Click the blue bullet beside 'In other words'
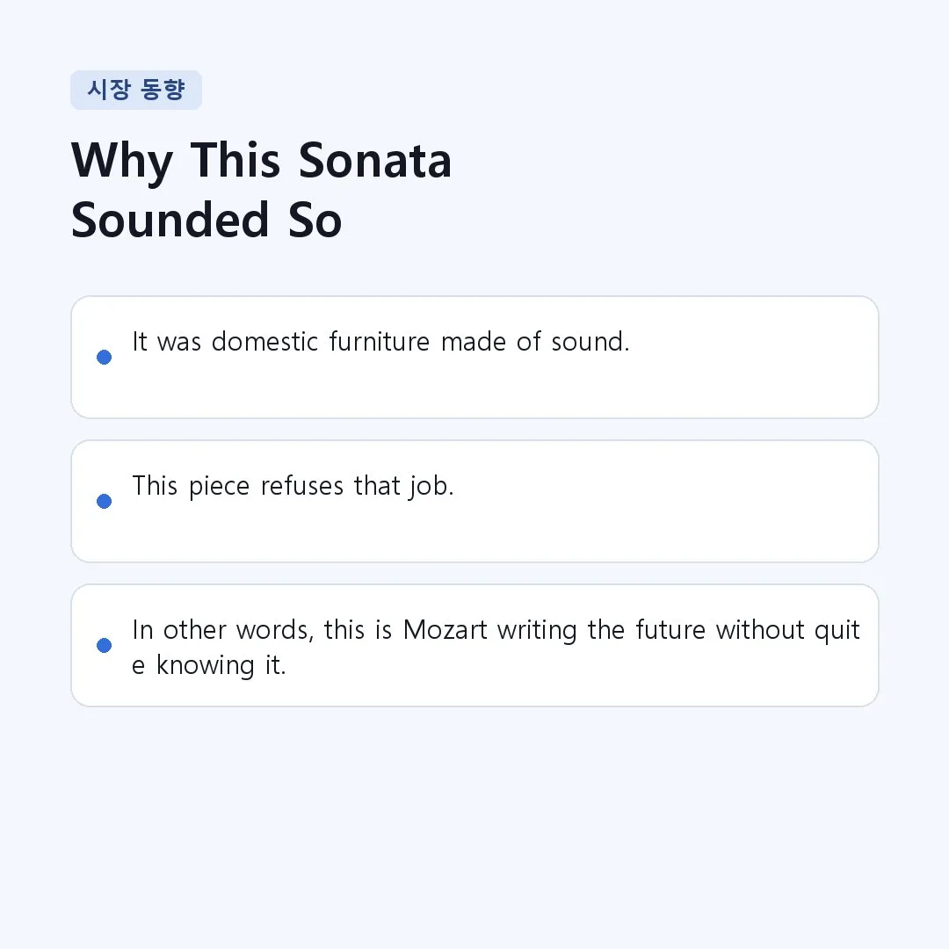The width and height of the screenshot is (949, 949). (x=104, y=645)
